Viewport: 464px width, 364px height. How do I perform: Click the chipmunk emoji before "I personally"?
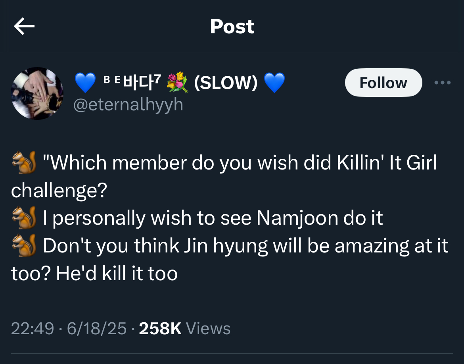pyautogui.click(x=25, y=218)
